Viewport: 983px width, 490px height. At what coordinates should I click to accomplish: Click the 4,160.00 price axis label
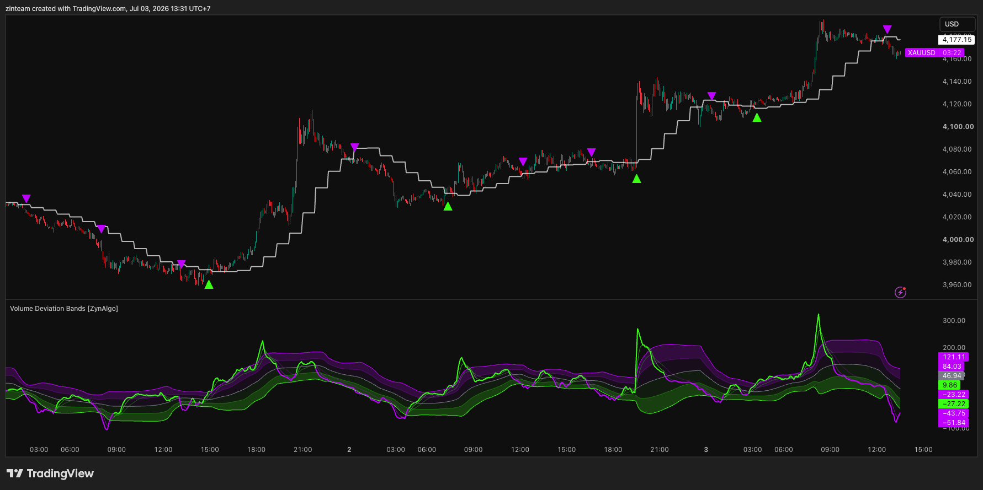tap(957, 59)
